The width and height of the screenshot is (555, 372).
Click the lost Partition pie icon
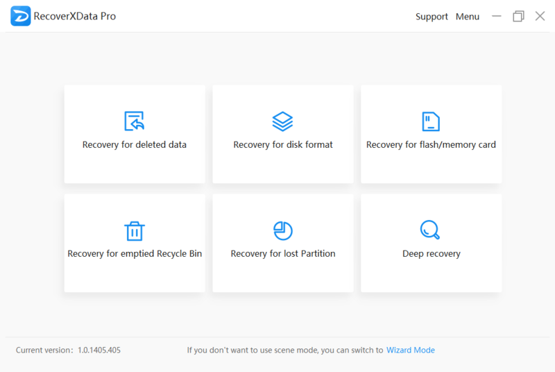point(283,231)
